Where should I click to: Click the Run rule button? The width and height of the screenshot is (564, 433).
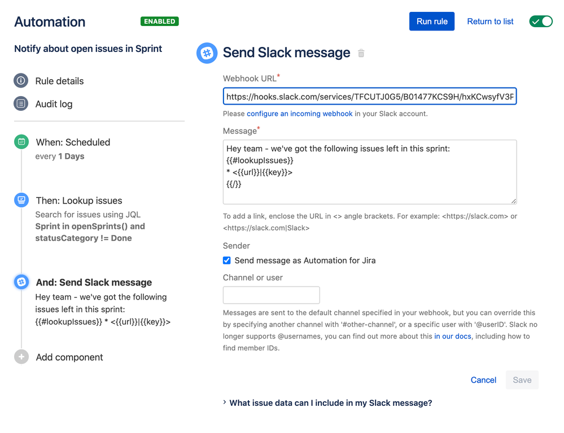click(432, 21)
